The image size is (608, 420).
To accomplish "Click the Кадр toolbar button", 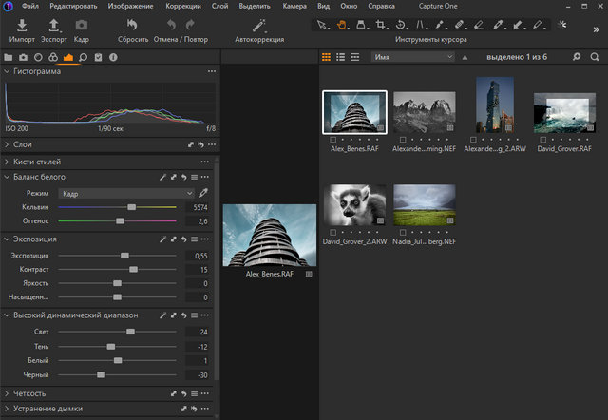I will tap(82, 25).
